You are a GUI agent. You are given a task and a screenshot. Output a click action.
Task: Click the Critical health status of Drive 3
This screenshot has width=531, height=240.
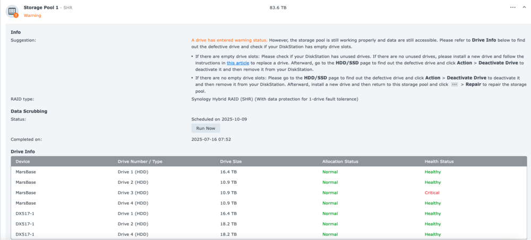(432, 193)
